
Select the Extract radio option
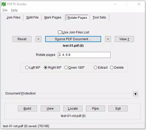coord(101,68)
